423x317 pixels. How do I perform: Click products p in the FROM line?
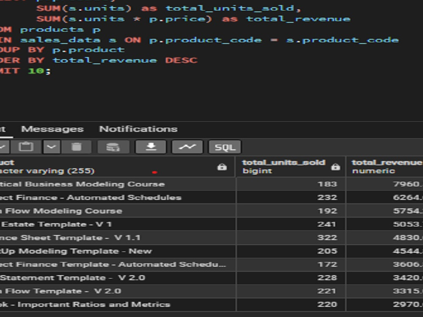(60, 30)
